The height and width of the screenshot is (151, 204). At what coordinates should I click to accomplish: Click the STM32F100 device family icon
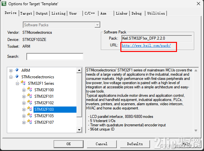coord(30,89)
